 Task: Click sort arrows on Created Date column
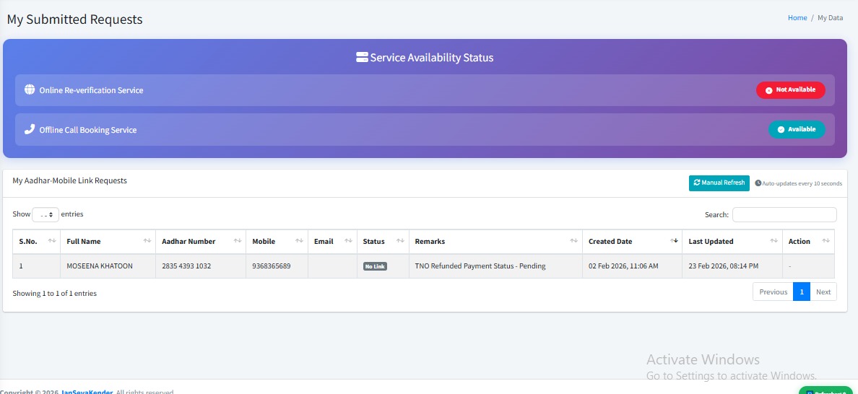pyautogui.click(x=675, y=241)
